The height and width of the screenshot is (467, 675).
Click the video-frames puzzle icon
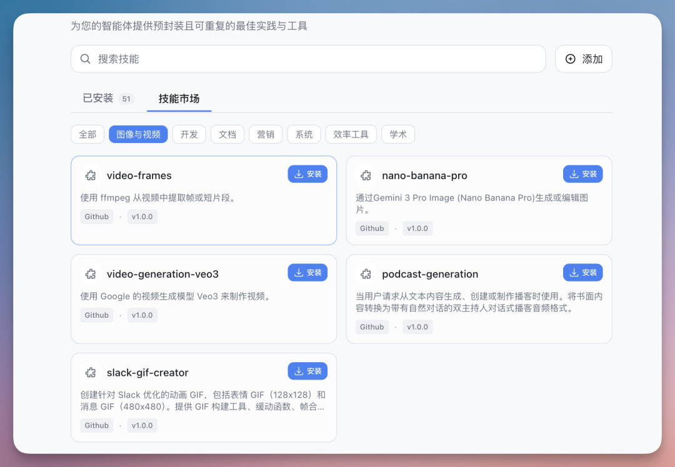pyautogui.click(x=90, y=175)
